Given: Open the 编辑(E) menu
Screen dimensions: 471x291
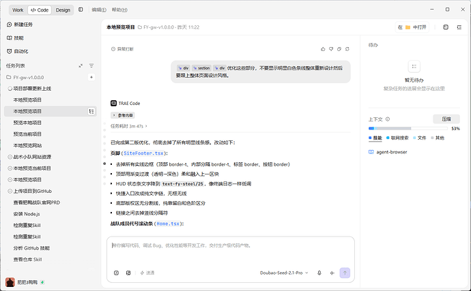Looking at the screenshot, I should tap(99, 10).
